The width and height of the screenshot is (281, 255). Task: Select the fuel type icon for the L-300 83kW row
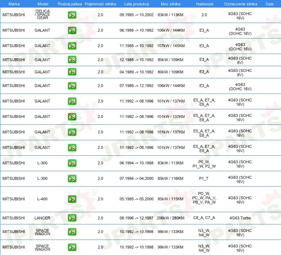click(72, 163)
